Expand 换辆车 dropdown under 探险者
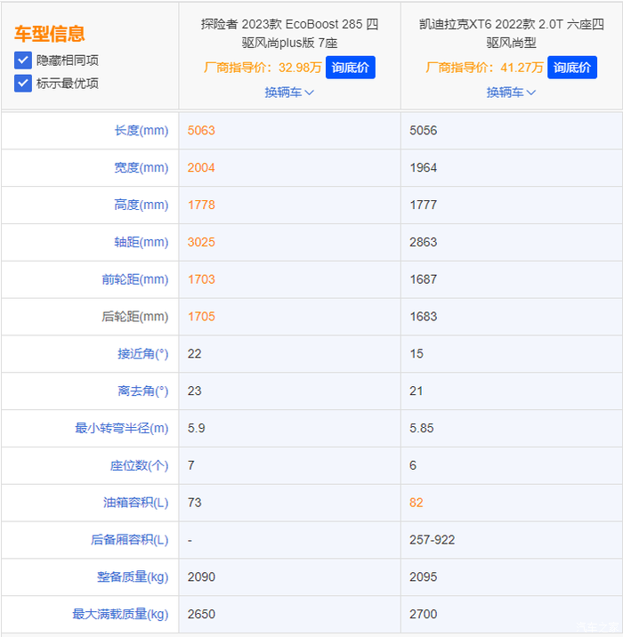The width and height of the screenshot is (623, 637). [289, 93]
